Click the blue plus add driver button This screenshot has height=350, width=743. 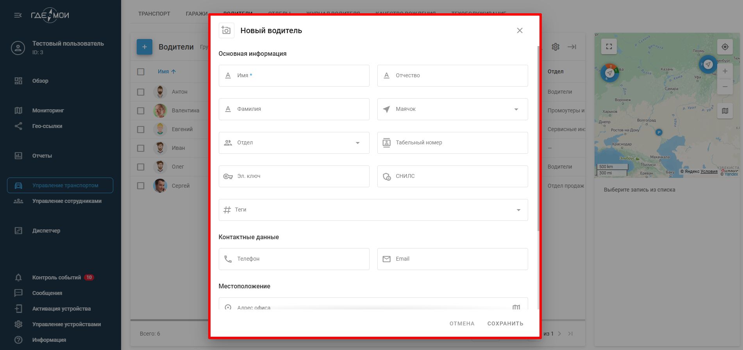(144, 47)
